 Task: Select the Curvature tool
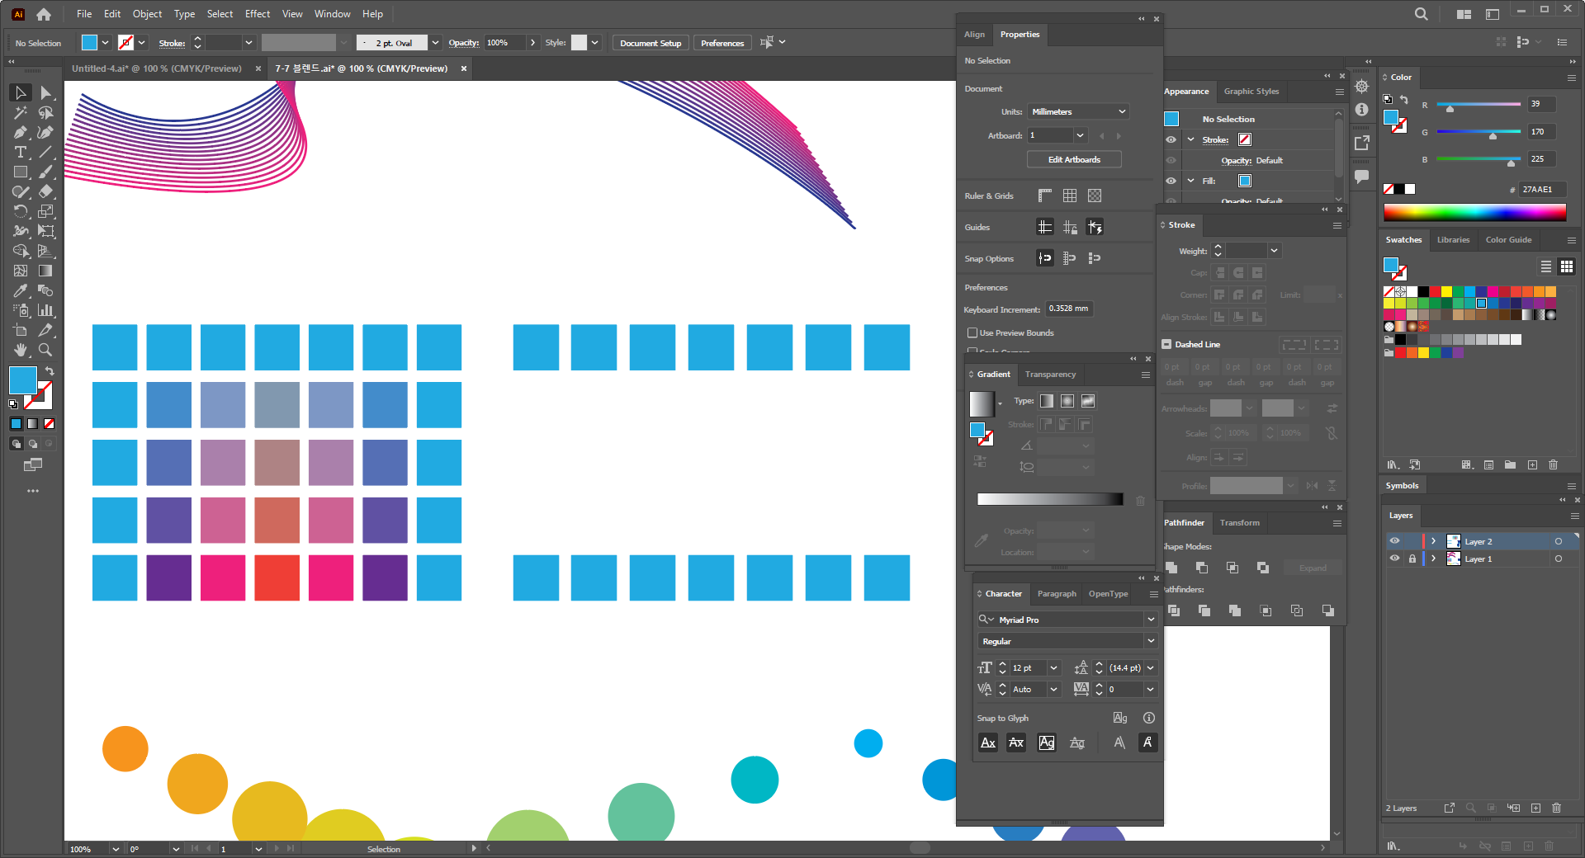click(46, 133)
